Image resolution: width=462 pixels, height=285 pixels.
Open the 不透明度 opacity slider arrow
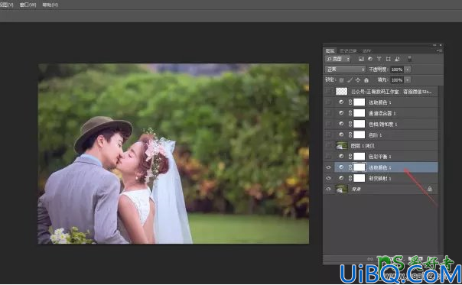408,70
